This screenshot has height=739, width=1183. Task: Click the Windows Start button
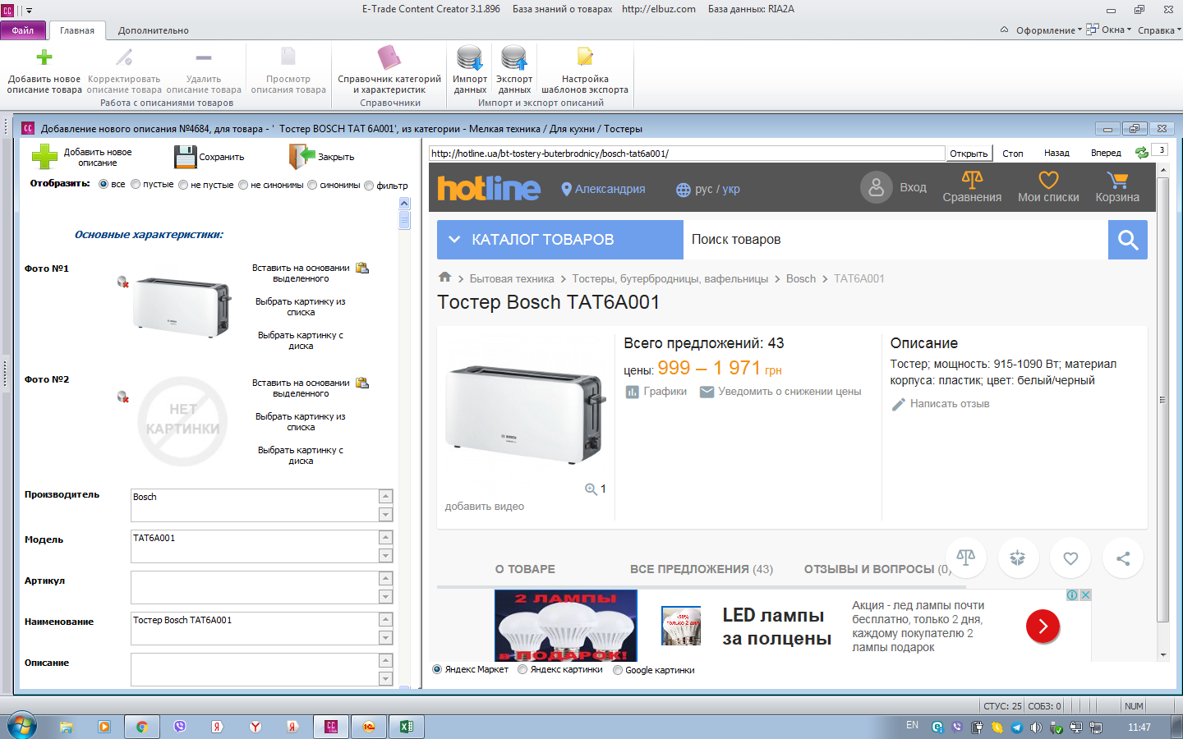(22, 727)
